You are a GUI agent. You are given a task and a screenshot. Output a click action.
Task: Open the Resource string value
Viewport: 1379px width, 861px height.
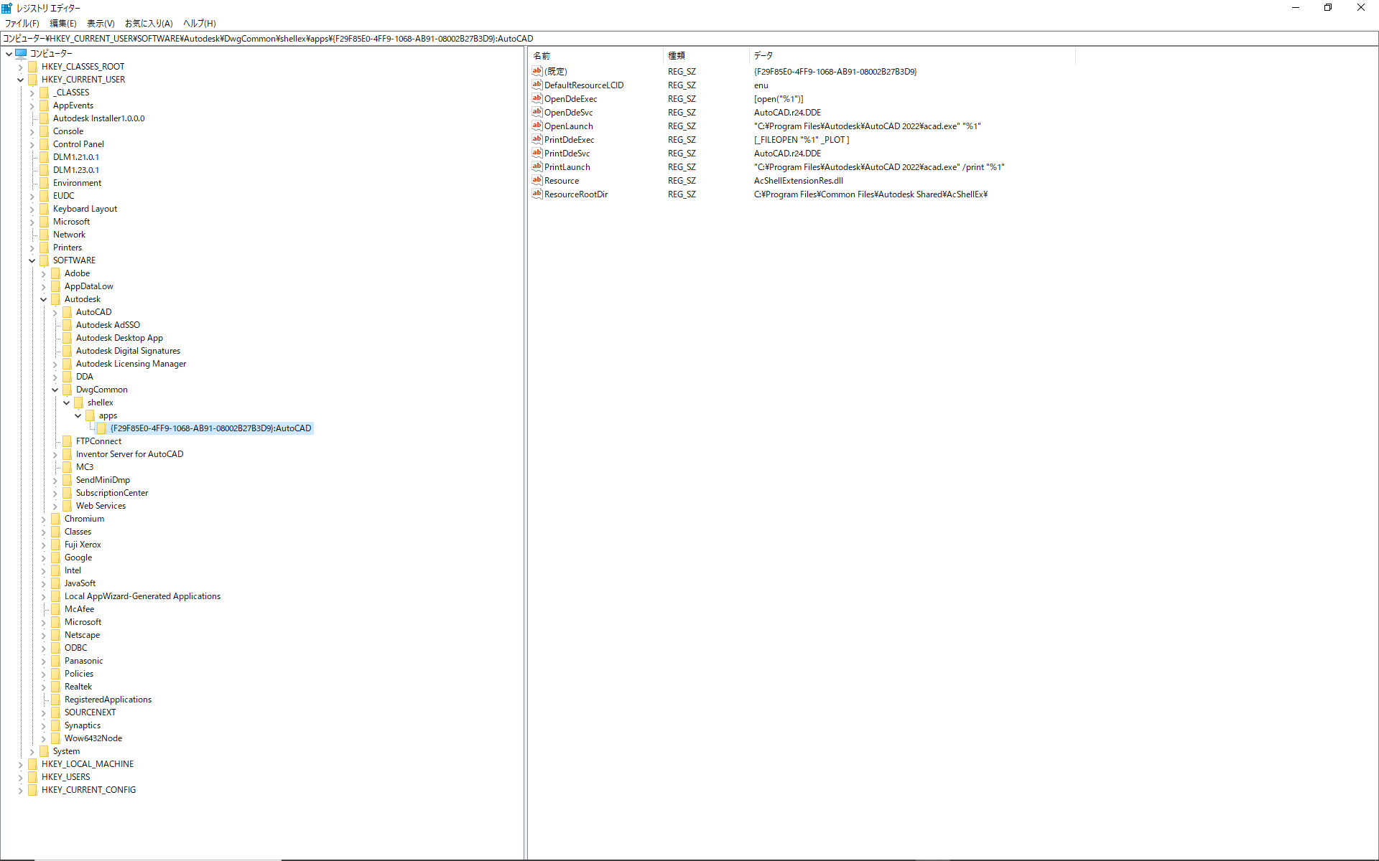561,180
